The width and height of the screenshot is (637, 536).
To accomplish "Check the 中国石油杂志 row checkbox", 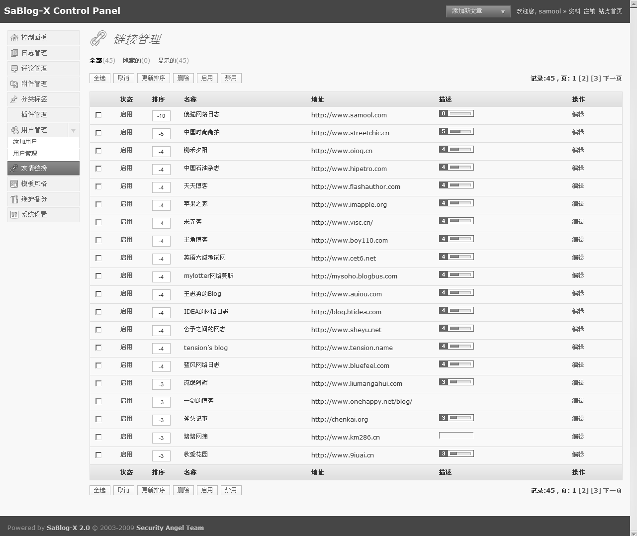I will (x=98, y=169).
